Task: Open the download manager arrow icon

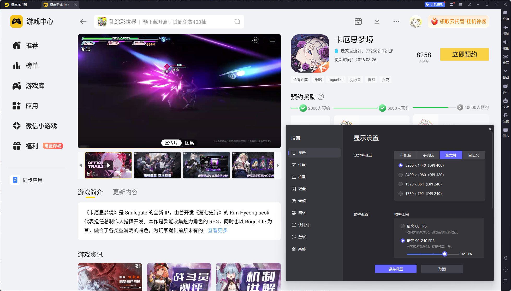Action: [x=377, y=21]
